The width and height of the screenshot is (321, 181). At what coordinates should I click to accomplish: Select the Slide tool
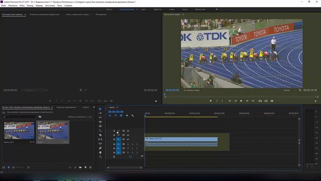click(x=100, y=144)
